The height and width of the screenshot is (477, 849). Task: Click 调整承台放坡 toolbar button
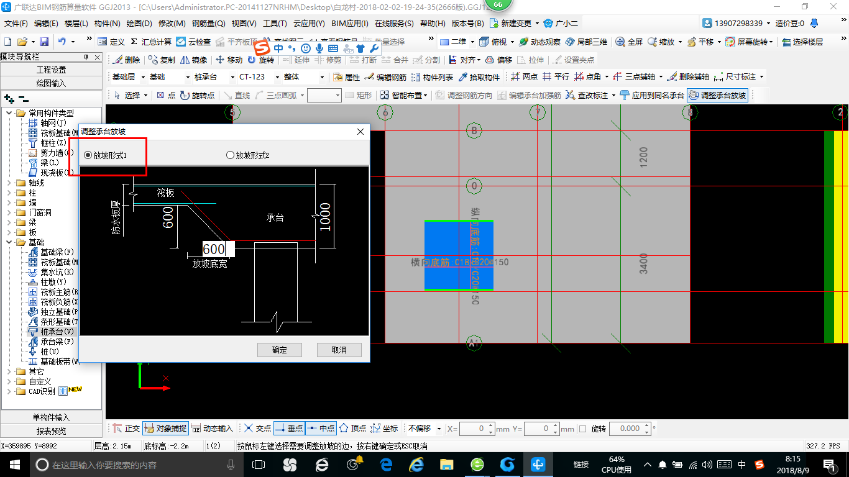[717, 95]
